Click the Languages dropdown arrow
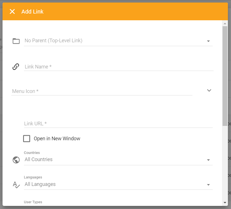 coord(208,185)
